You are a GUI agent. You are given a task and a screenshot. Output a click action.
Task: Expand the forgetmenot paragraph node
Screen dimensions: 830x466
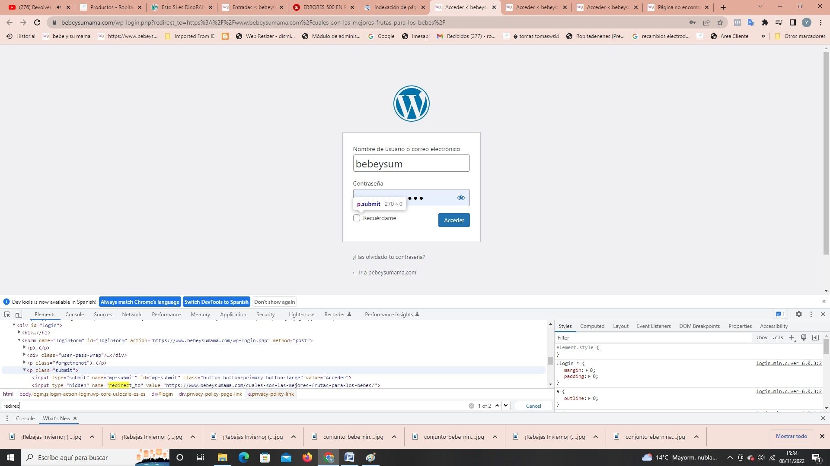[x=24, y=362]
